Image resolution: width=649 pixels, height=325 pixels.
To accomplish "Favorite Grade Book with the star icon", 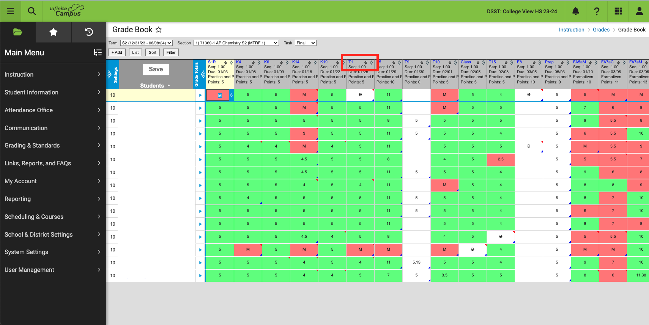I will tap(159, 30).
